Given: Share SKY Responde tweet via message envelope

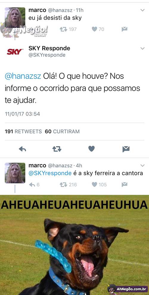Looking at the screenshot, I should click(126, 149).
